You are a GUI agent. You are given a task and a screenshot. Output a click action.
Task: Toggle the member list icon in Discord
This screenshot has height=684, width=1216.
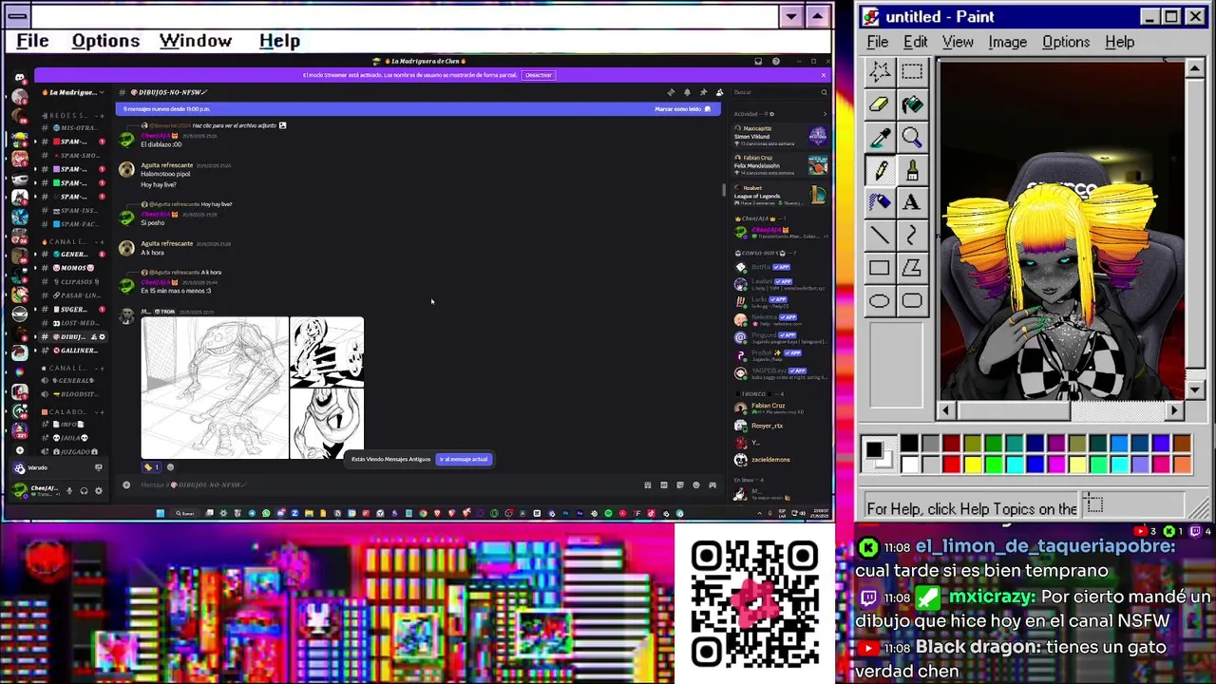pyautogui.click(x=719, y=92)
